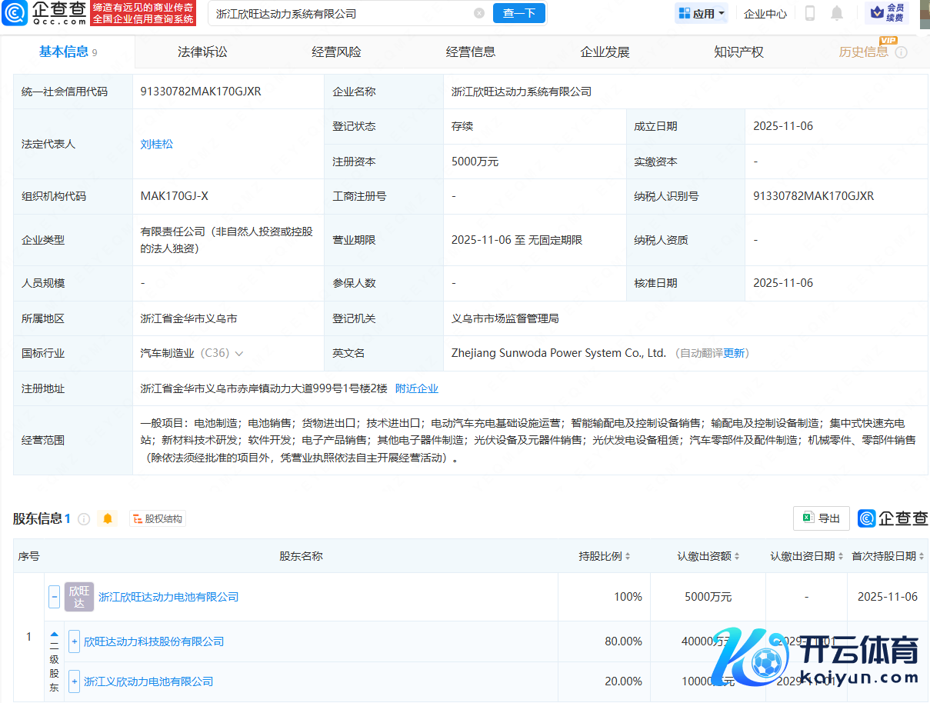Open legal representative 刘桂松 link
The width and height of the screenshot is (930, 703).
click(157, 144)
